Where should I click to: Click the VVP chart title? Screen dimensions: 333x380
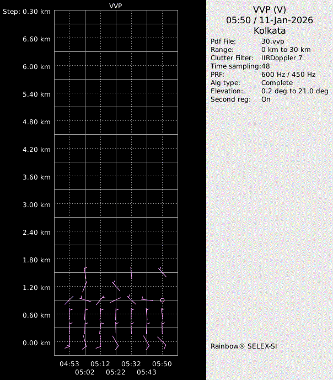[116, 6]
